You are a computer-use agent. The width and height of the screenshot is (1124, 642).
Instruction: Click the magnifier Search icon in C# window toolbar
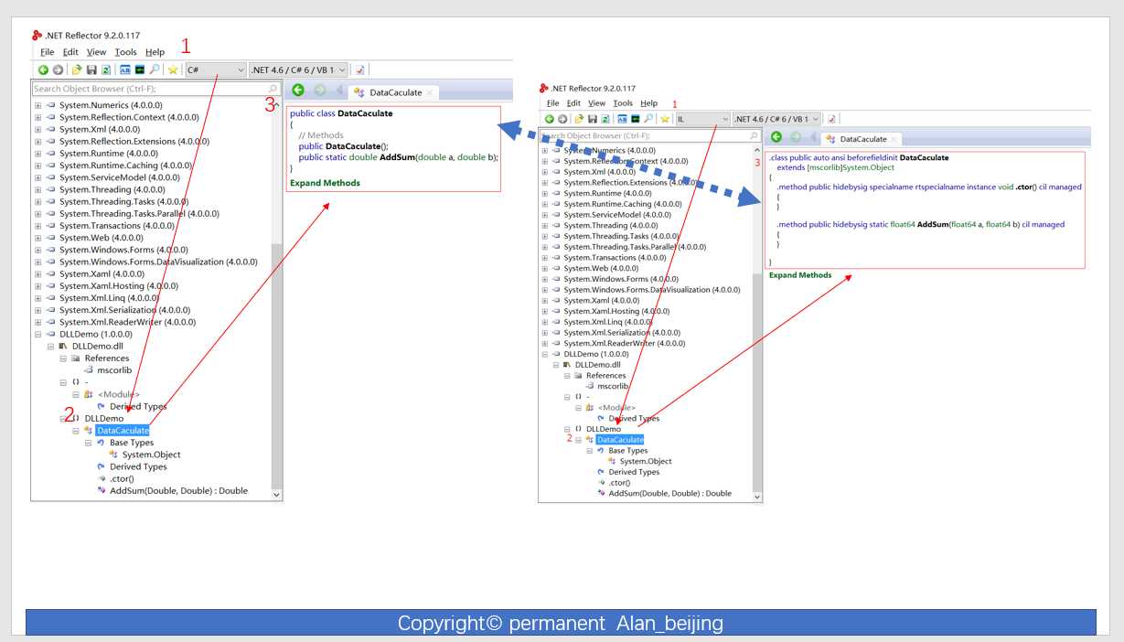click(154, 70)
